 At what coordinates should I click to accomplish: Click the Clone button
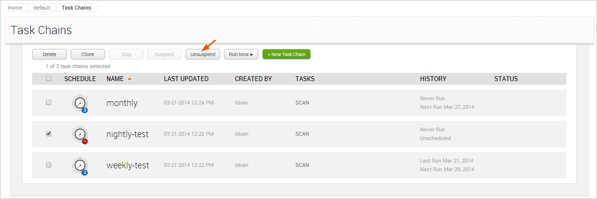pyautogui.click(x=88, y=54)
